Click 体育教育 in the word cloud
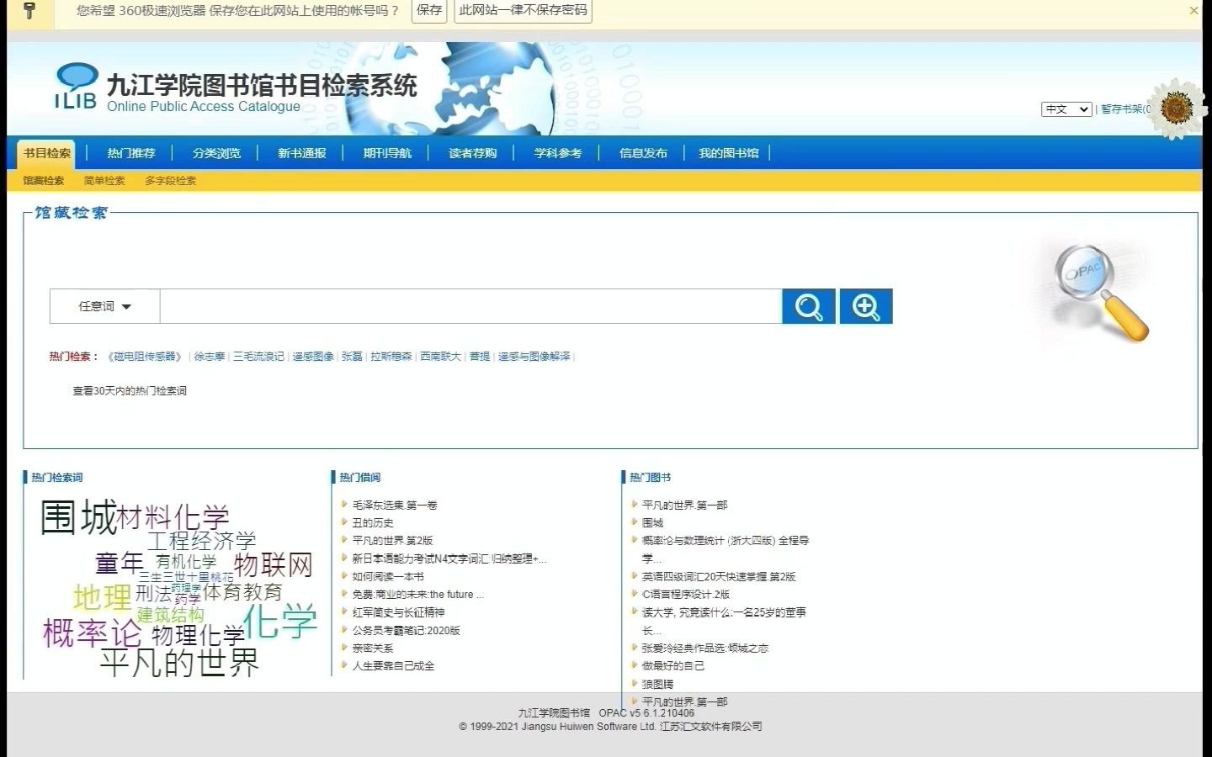The image size is (1212, 757). pos(242,592)
